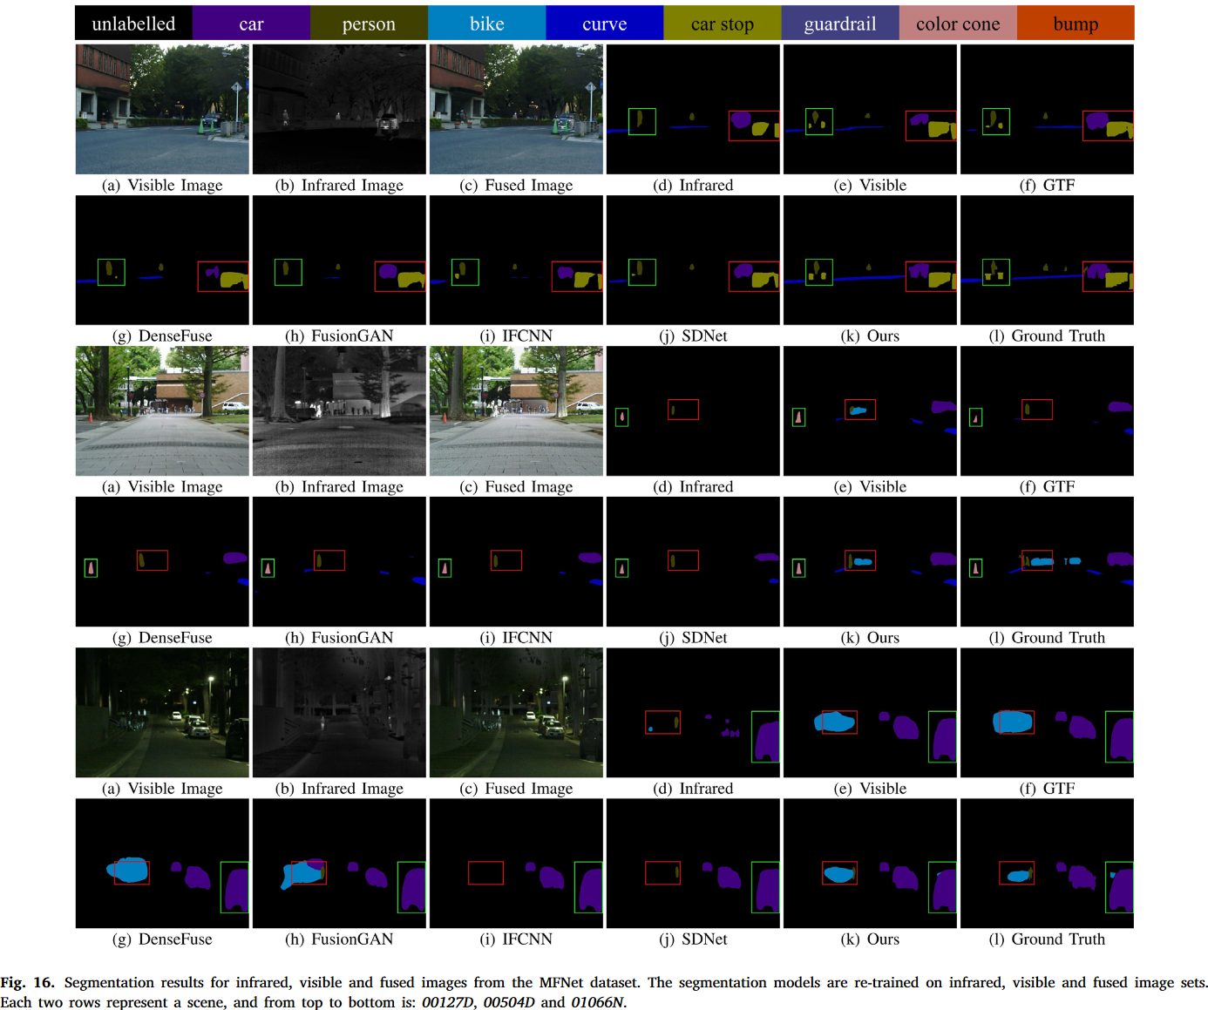
Task: Click the bike legend entry
Action: coord(485,23)
